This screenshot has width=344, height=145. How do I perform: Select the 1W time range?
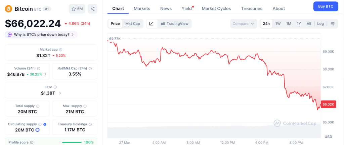point(278,23)
